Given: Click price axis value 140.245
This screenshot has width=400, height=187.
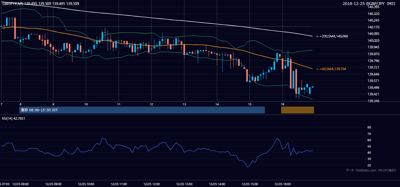Looking at the screenshot, I should (373, 21).
